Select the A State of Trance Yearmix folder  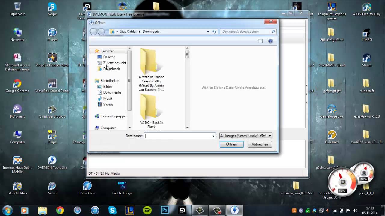pos(151,70)
